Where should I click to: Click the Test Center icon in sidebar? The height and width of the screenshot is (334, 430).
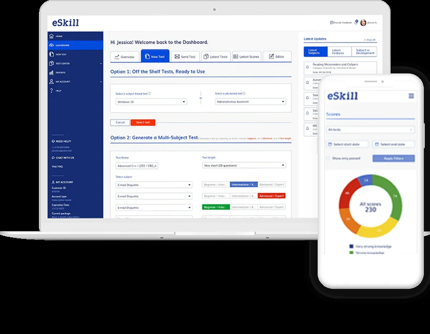tap(52, 63)
